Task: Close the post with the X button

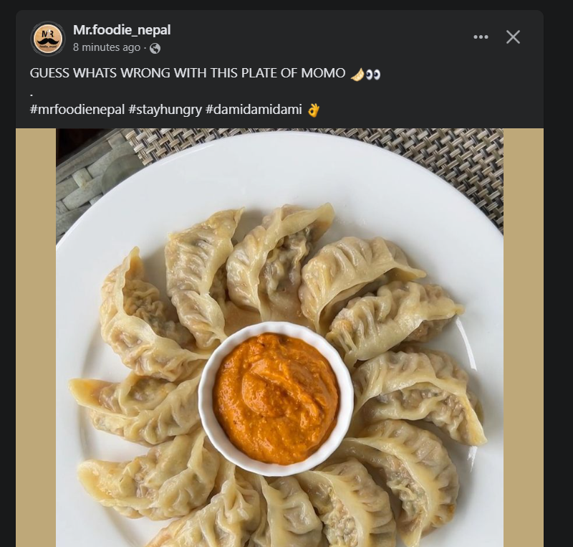Action: point(513,37)
